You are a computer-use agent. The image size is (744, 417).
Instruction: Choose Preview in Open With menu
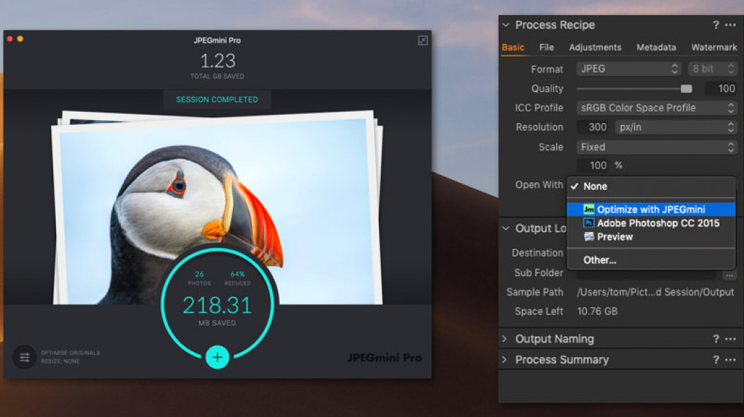tap(651, 237)
